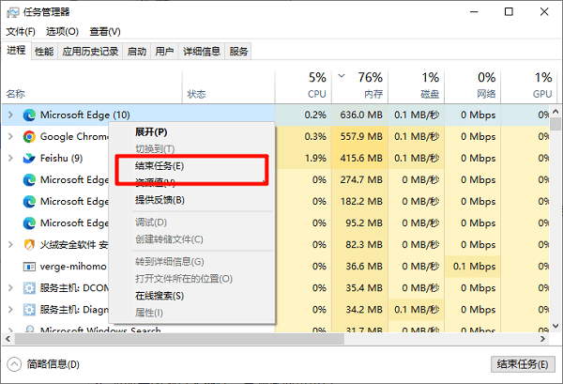The height and width of the screenshot is (384, 563).
Task: Click the 415.6 MB memory cell
Action: point(359,158)
